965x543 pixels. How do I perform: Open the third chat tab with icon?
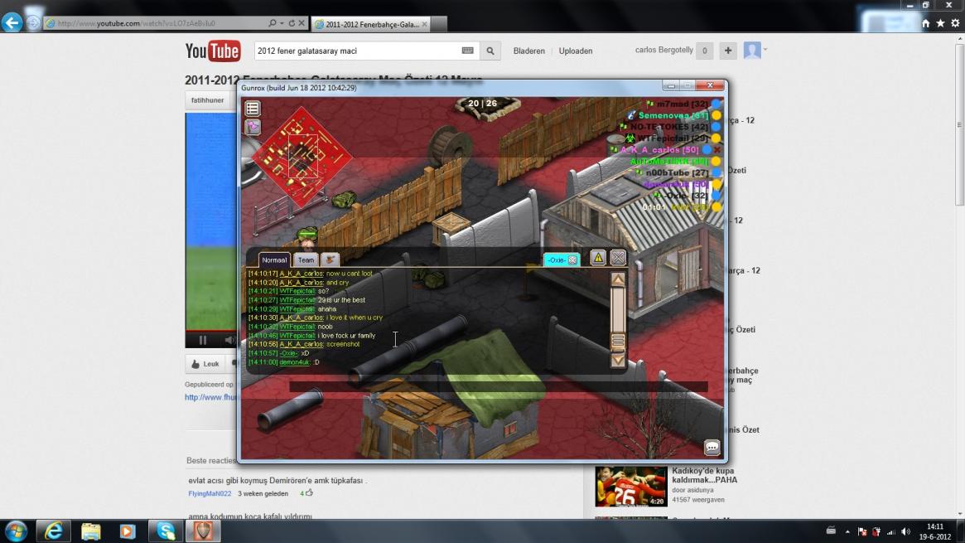pyautogui.click(x=330, y=259)
